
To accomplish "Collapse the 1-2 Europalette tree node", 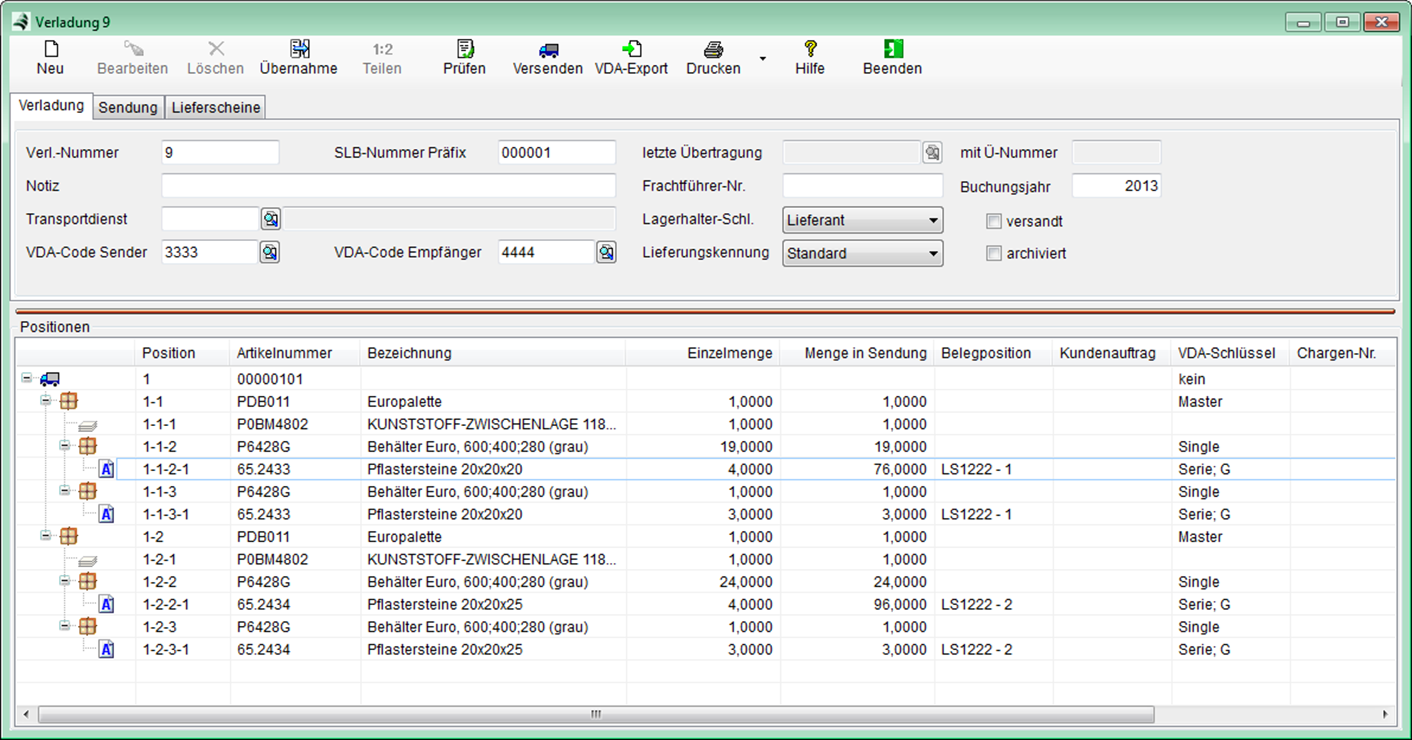I will (46, 536).
